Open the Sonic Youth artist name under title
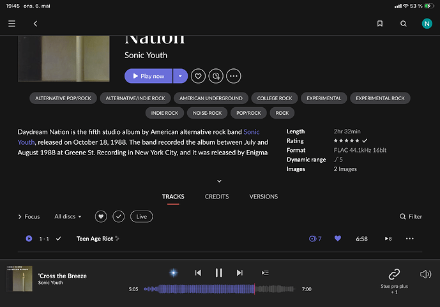Viewport: 440px width, 307px height. [x=146, y=56]
